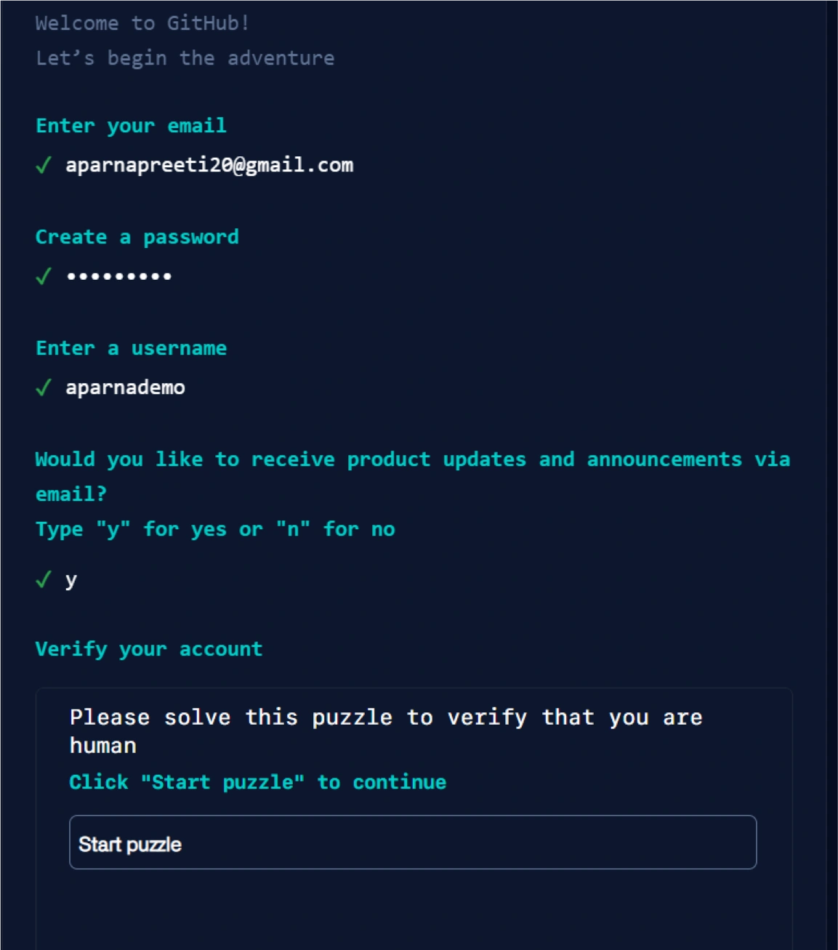Click the 'Welcome to GitHub!' text
This screenshot has height=950, width=838.
click(142, 23)
